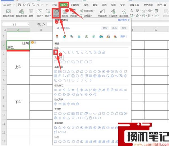169x146 pixels.
Task: Select the lightning bolt shape
Action: click(121, 76)
